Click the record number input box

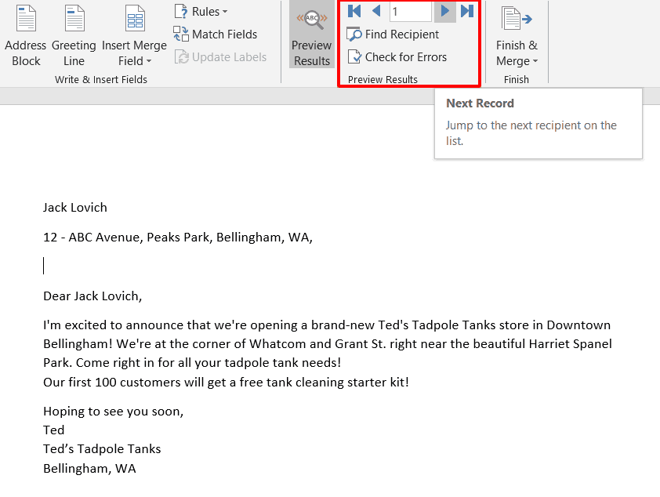(410, 11)
